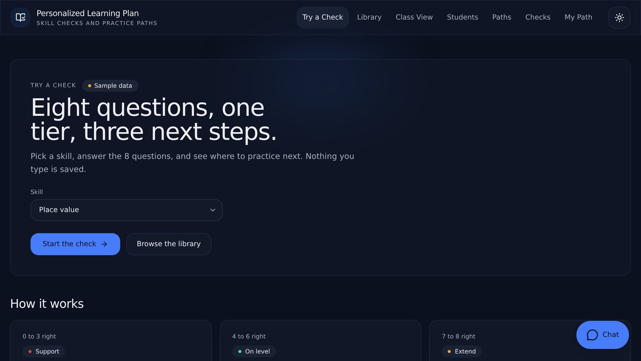Go to the Library tab
The image size is (641, 361).
[x=369, y=17]
